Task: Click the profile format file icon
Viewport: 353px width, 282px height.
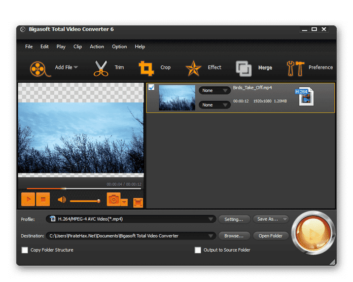Action: 53,219
